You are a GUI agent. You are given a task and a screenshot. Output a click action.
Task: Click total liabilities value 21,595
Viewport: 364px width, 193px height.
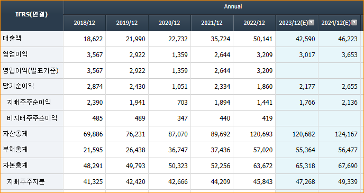[x=93, y=150]
